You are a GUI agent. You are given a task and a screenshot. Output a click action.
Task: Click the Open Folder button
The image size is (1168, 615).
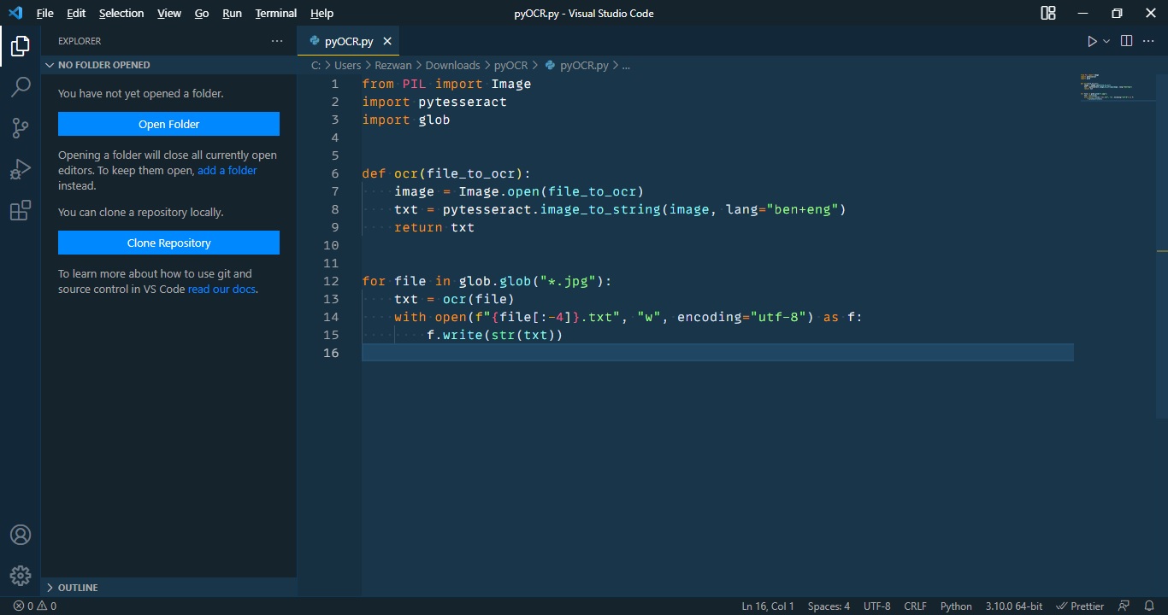click(x=168, y=124)
